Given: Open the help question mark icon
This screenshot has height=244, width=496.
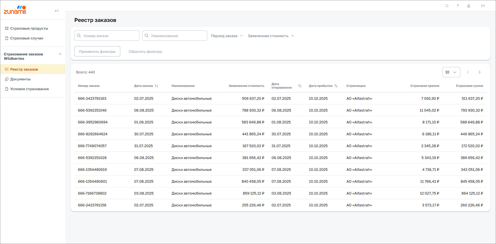Looking at the screenshot, I should 458,6.
